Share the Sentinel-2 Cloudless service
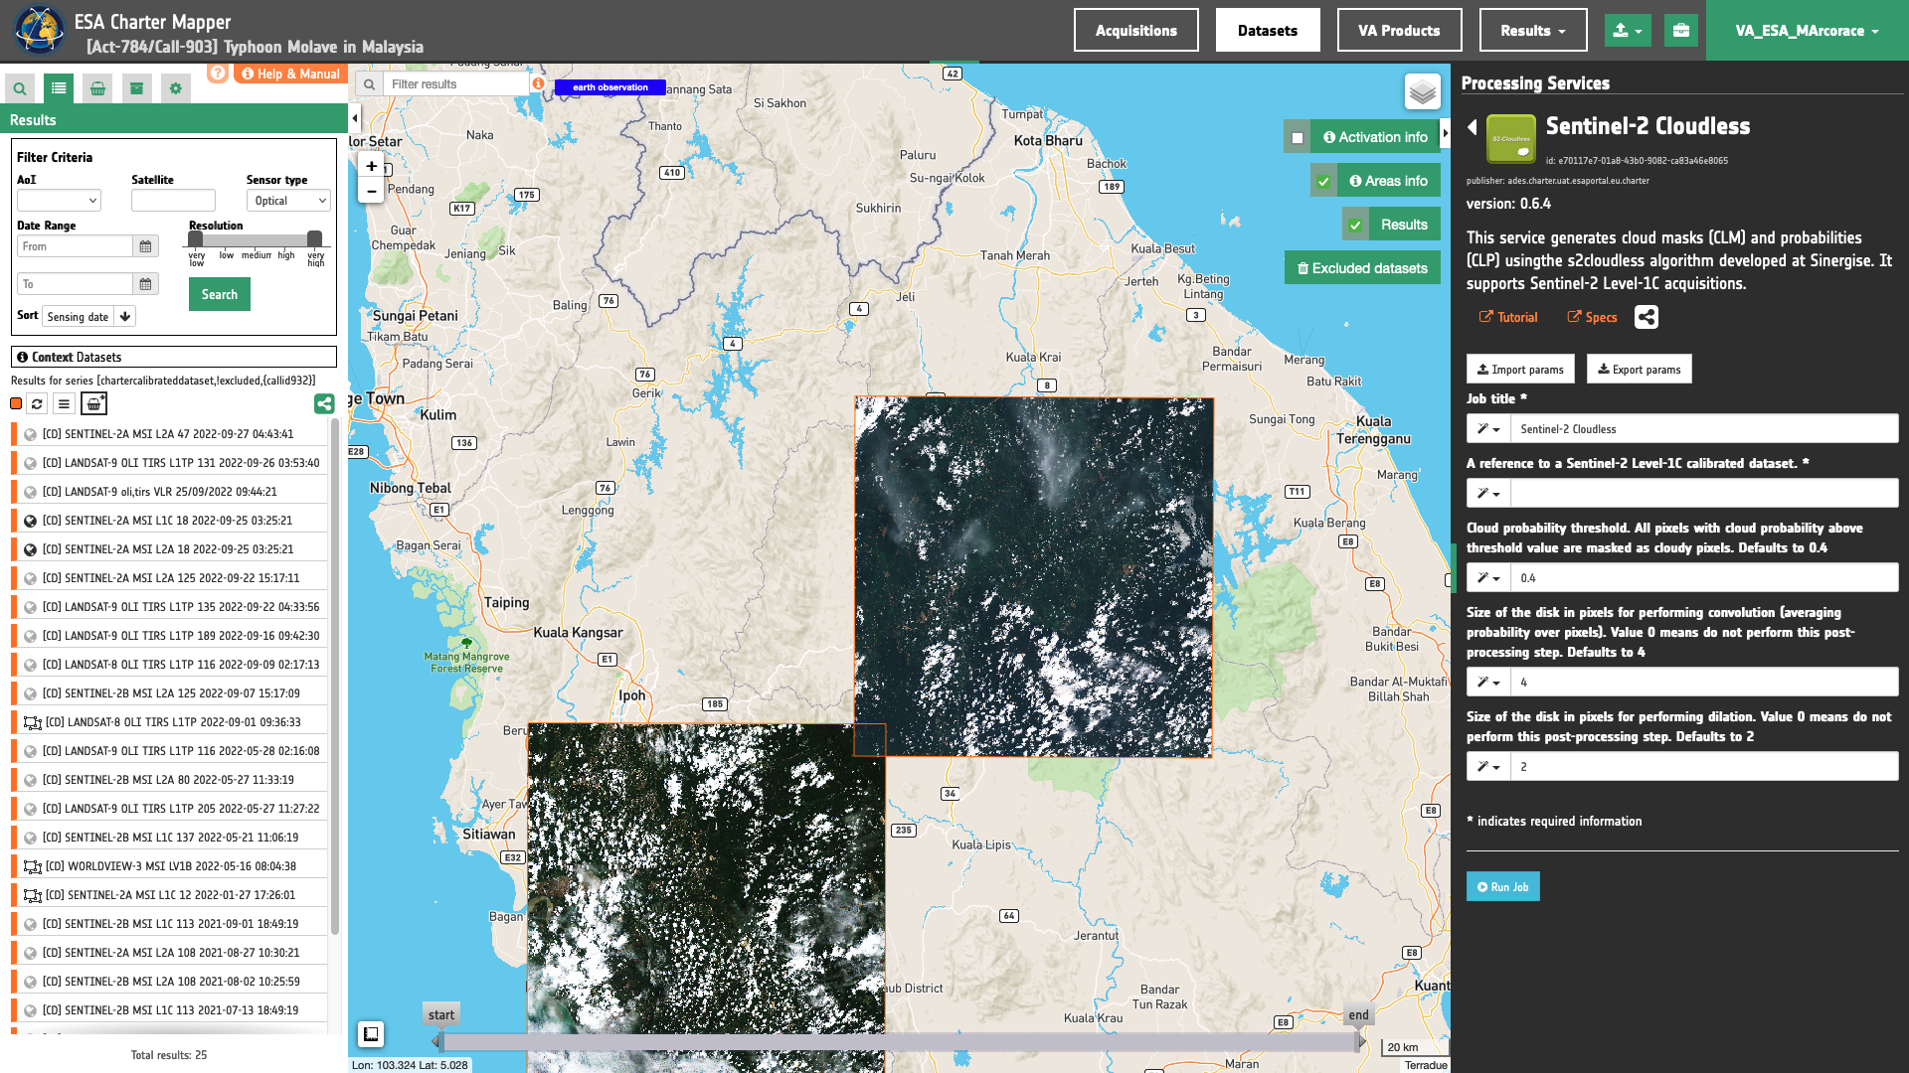The height and width of the screenshot is (1073, 1909). 1647,317
